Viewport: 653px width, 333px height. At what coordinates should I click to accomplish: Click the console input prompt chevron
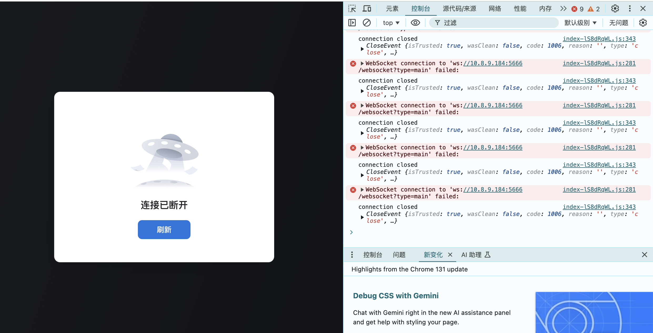[351, 232]
